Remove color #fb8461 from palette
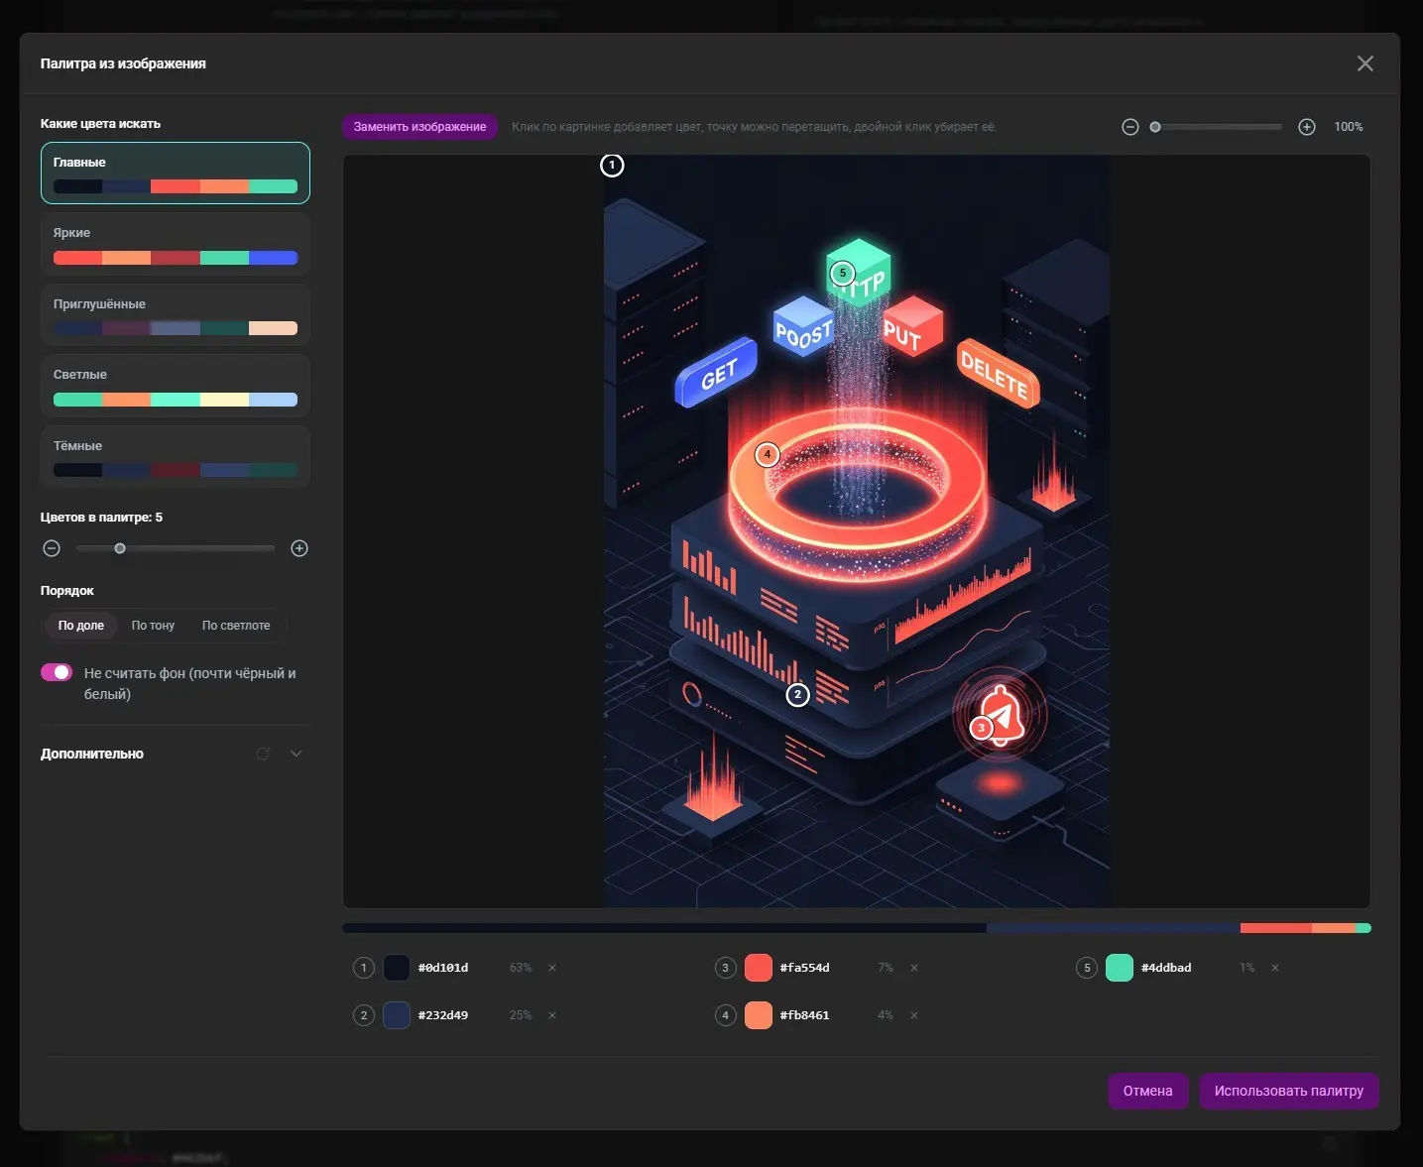 (914, 1015)
